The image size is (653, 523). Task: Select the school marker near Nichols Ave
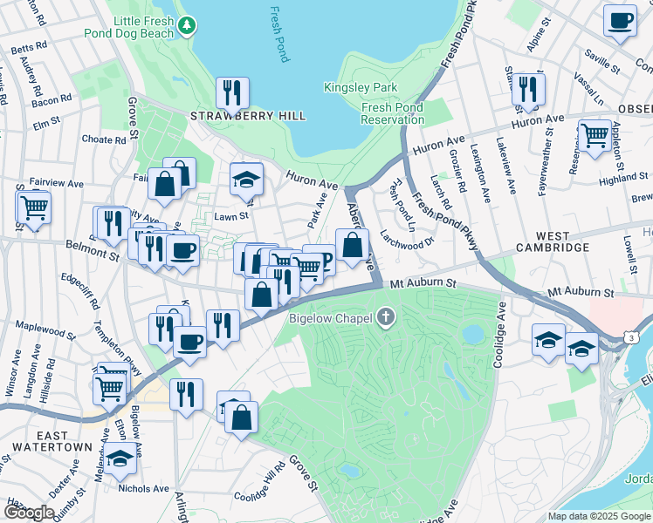[120, 459]
